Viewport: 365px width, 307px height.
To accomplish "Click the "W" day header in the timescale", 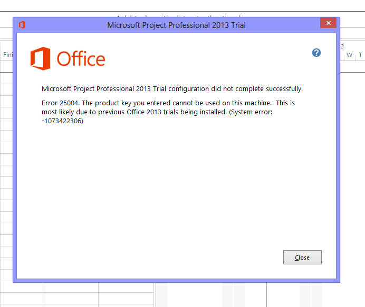I will pyautogui.click(x=349, y=55).
